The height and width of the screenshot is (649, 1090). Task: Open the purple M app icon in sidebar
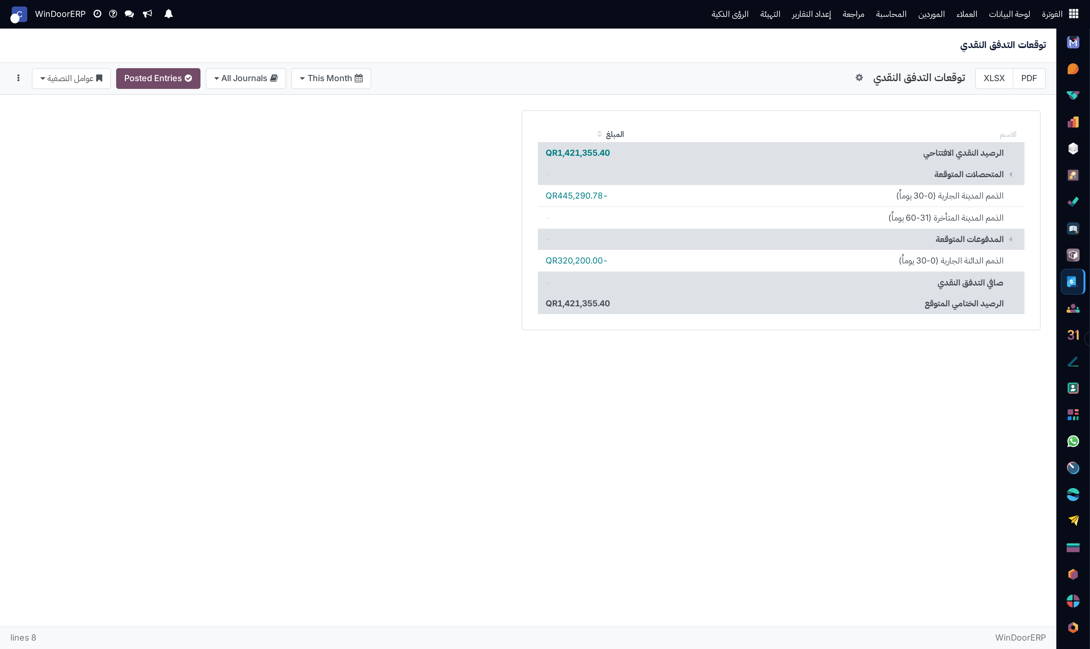pos(1073,43)
